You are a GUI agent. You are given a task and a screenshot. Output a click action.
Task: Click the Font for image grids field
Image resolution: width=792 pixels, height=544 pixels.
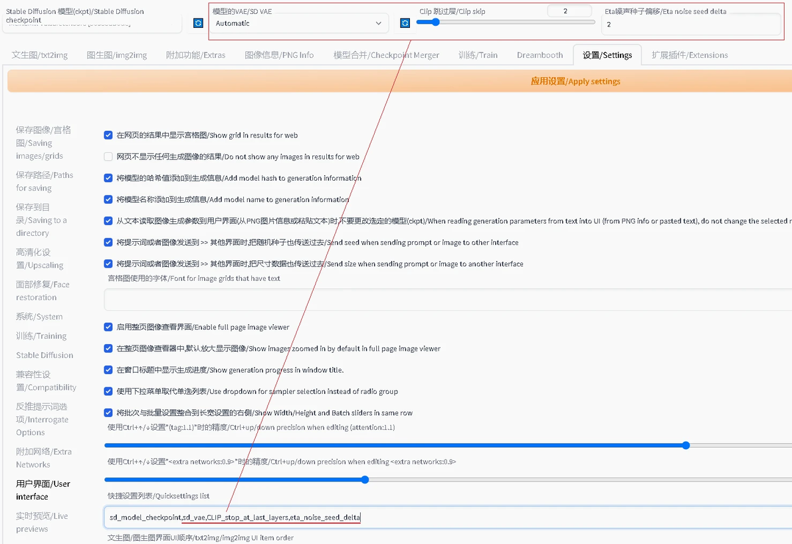(x=448, y=300)
